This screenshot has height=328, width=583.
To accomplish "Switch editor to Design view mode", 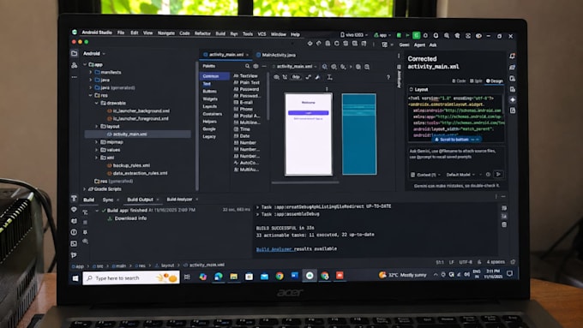I will 495,81.
